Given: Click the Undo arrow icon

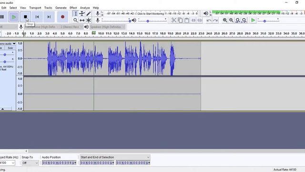Looking at the screenshot, I should 209,20.
